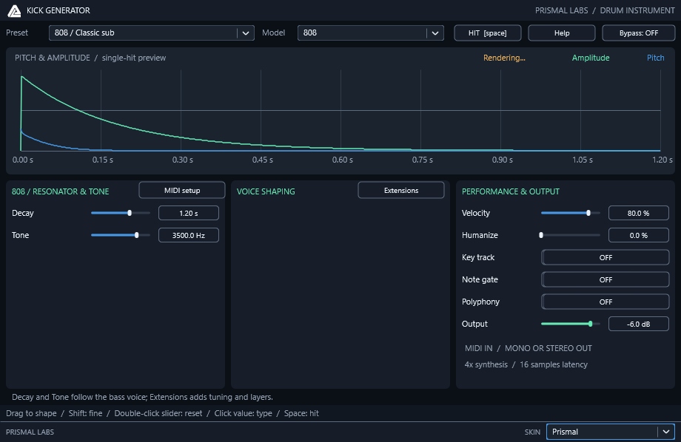Toggle Bypass: OFF button
681x442 pixels.
coord(638,33)
